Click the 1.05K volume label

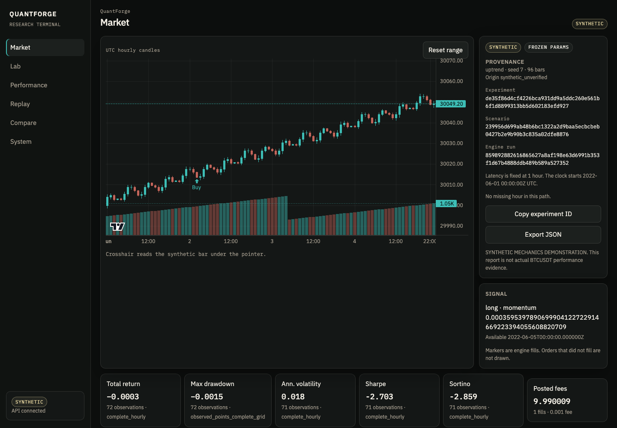446,204
